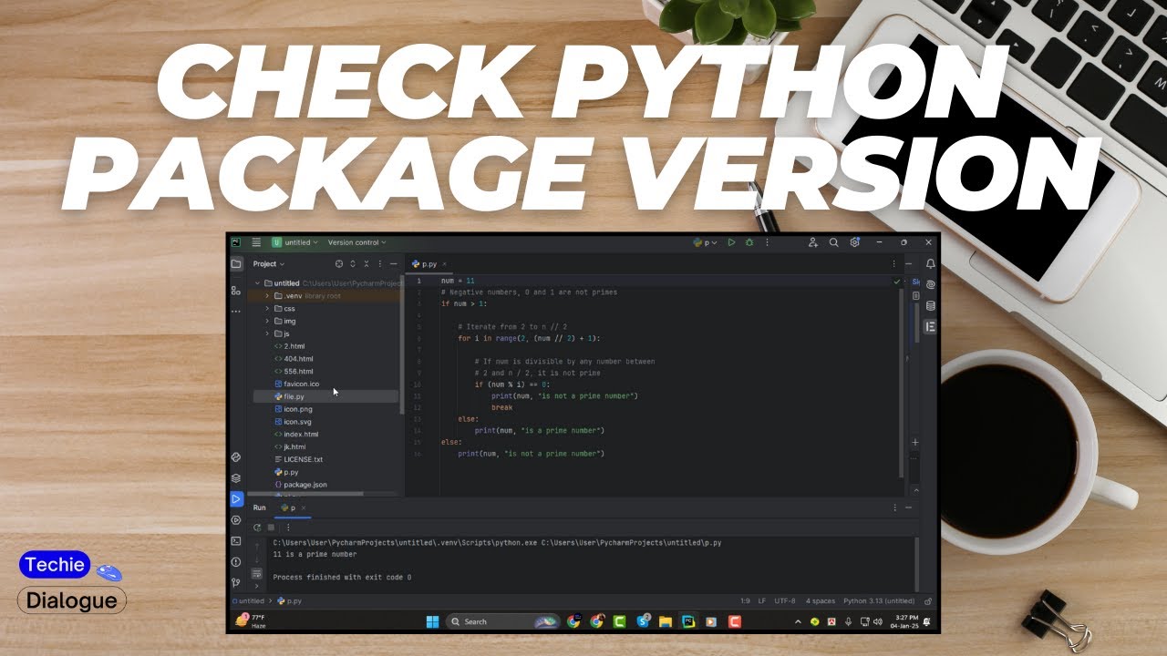
Task: Open IDE settings gear
Action: pyautogui.click(x=855, y=243)
